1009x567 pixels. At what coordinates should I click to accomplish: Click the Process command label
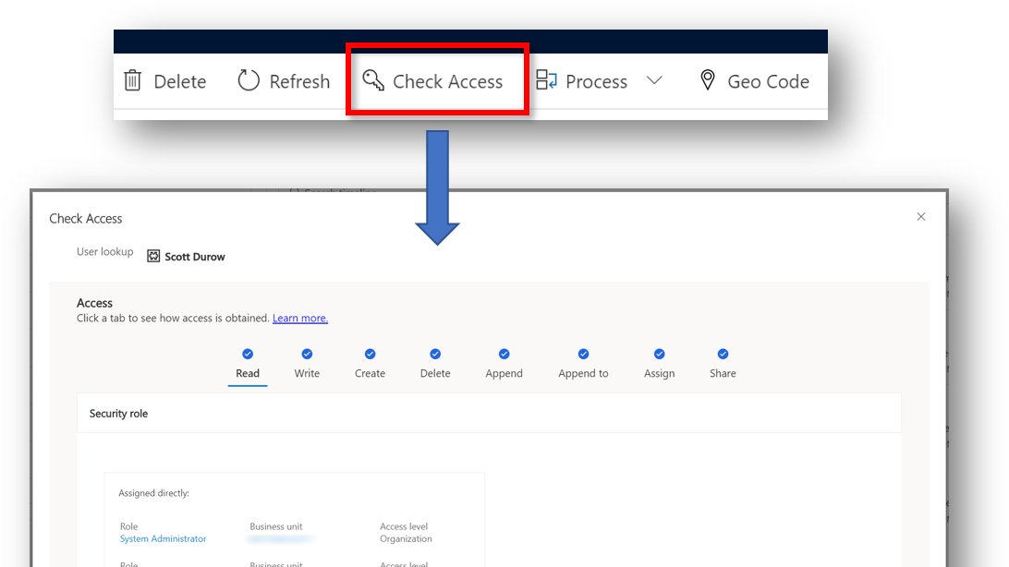[x=597, y=81]
